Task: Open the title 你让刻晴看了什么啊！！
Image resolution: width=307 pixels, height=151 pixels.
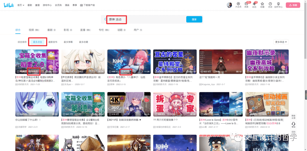Action: [x=28, y=120]
